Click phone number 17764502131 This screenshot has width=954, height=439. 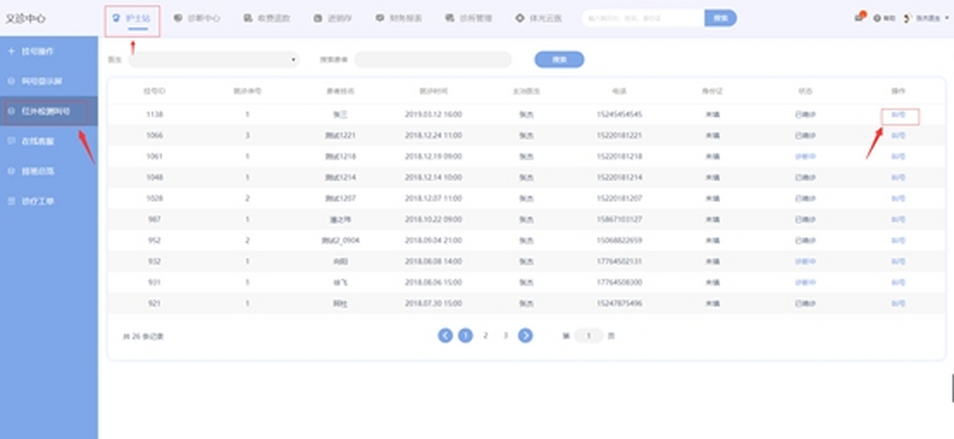[619, 261]
